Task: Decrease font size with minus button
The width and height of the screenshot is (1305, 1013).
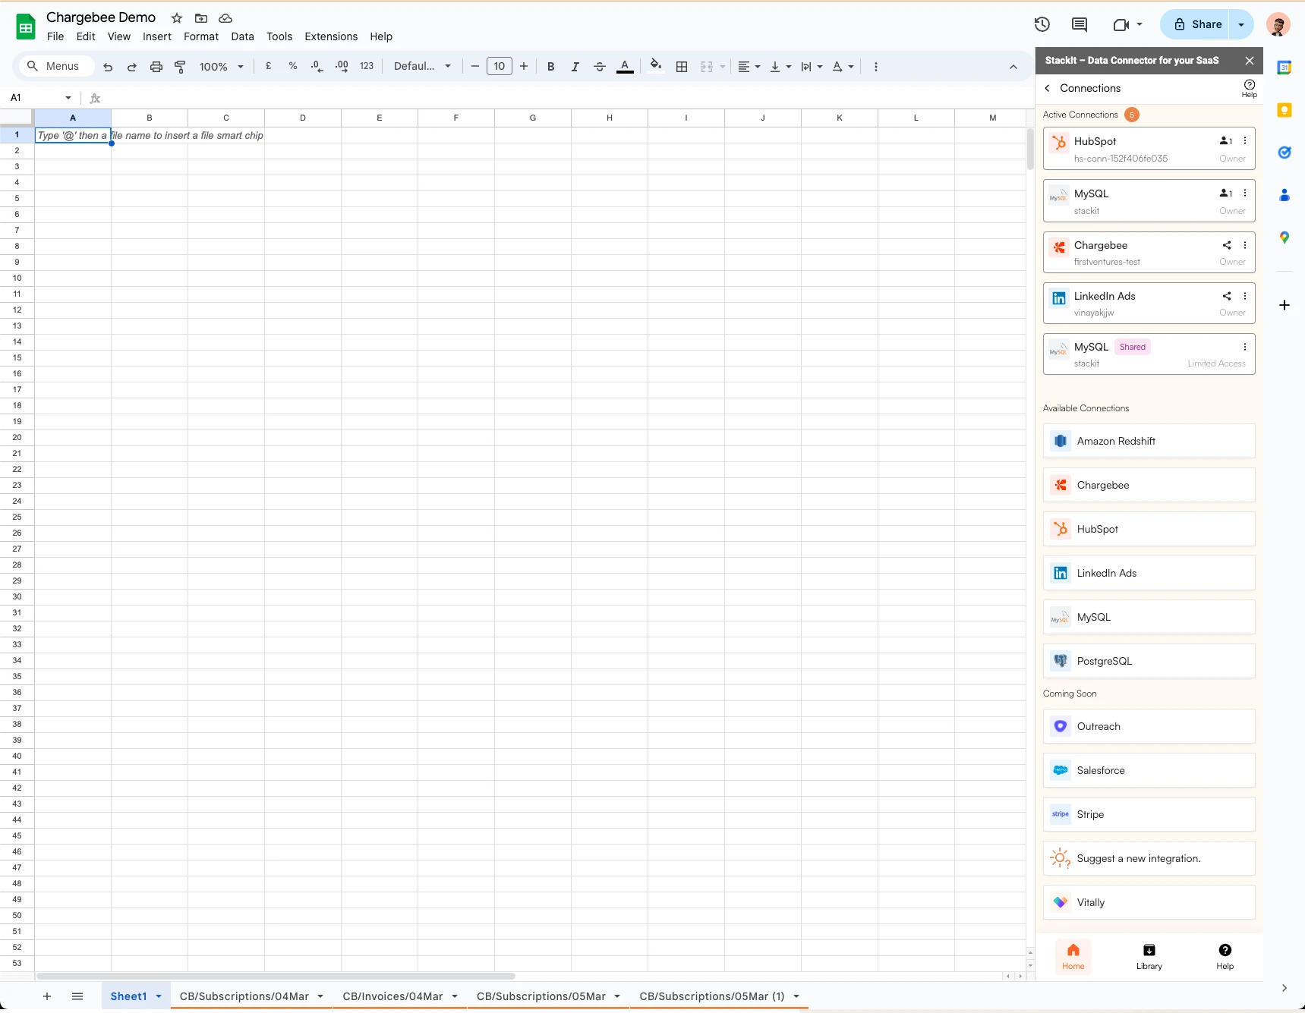Action: [x=475, y=67]
